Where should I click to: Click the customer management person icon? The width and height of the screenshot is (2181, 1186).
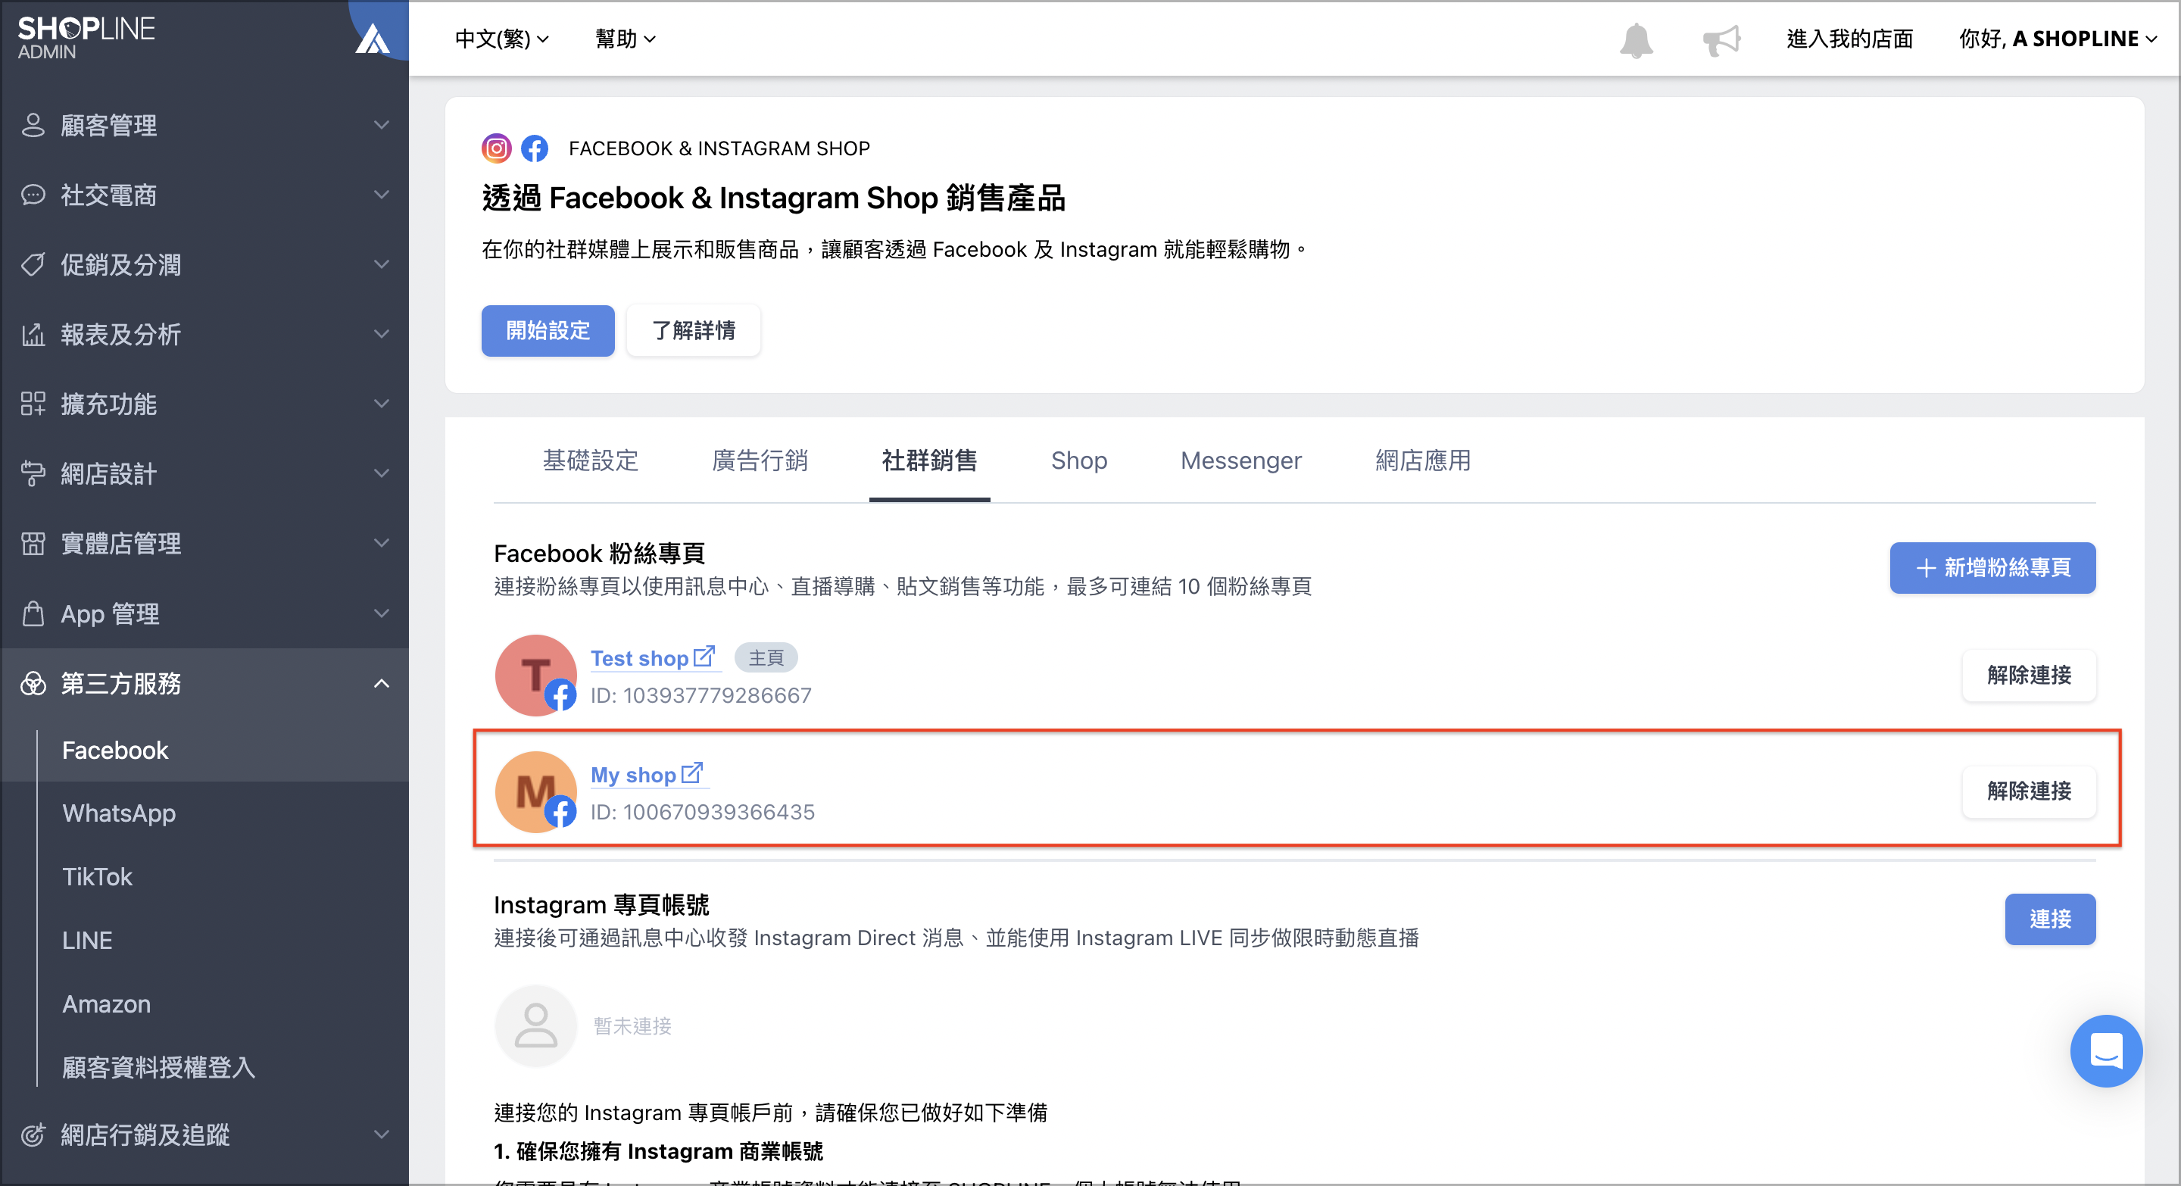coord(32,124)
